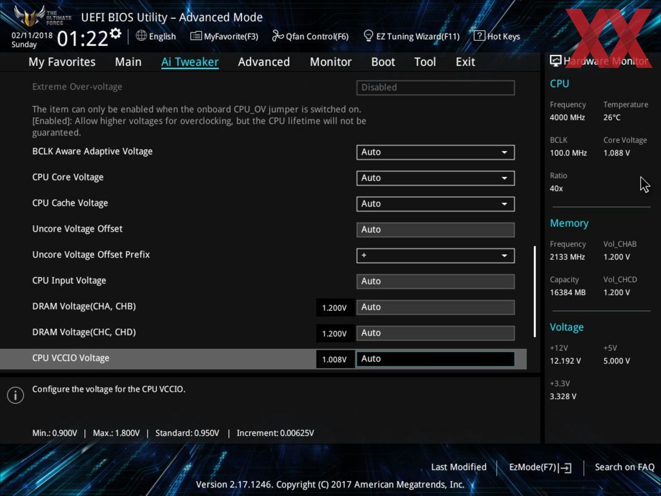Click the Max.: 1.800V hint text
Image resolution: width=661 pixels, height=496 pixels.
116,433
